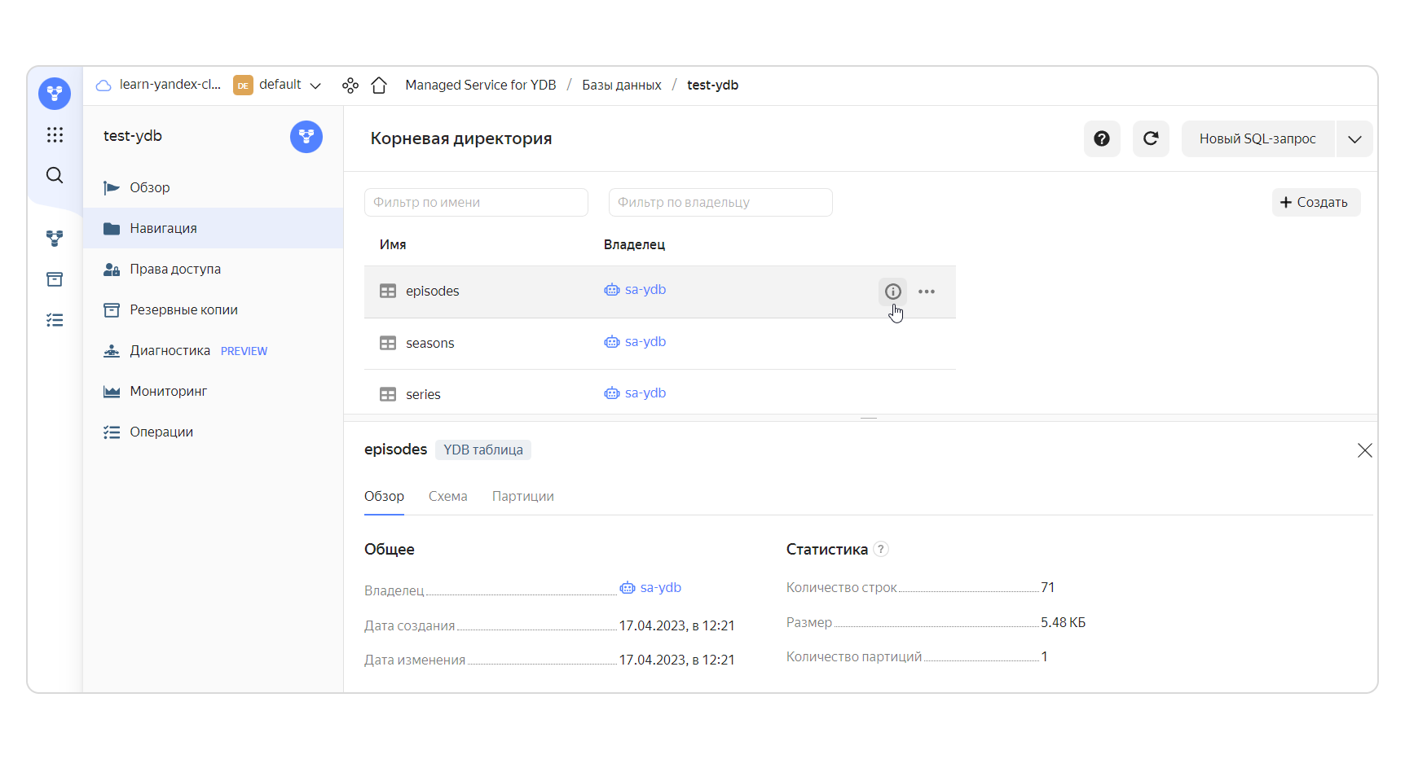
Task: Open Мониторинг in the sidebar
Action: point(213,391)
